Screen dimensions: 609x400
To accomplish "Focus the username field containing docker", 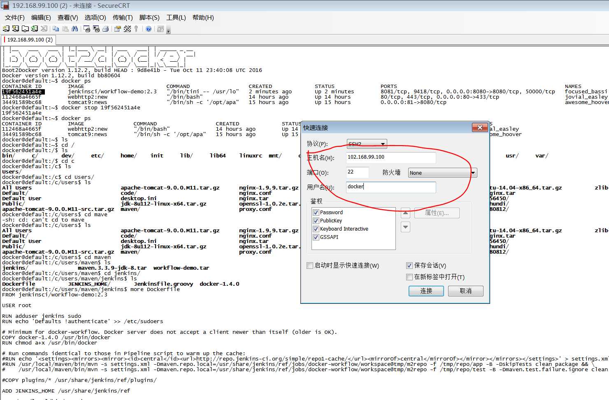I will [x=391, y=187].
